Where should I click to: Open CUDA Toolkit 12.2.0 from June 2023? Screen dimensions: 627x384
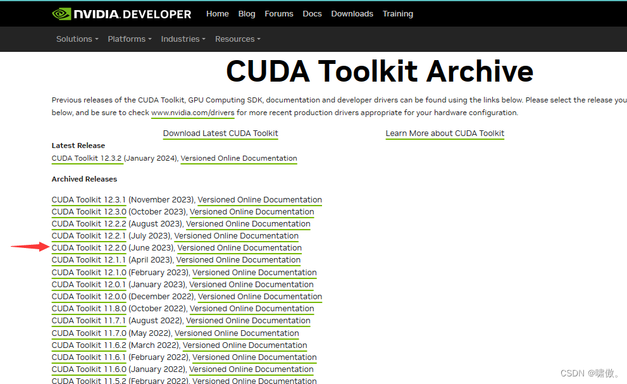(x=89, y=247)
